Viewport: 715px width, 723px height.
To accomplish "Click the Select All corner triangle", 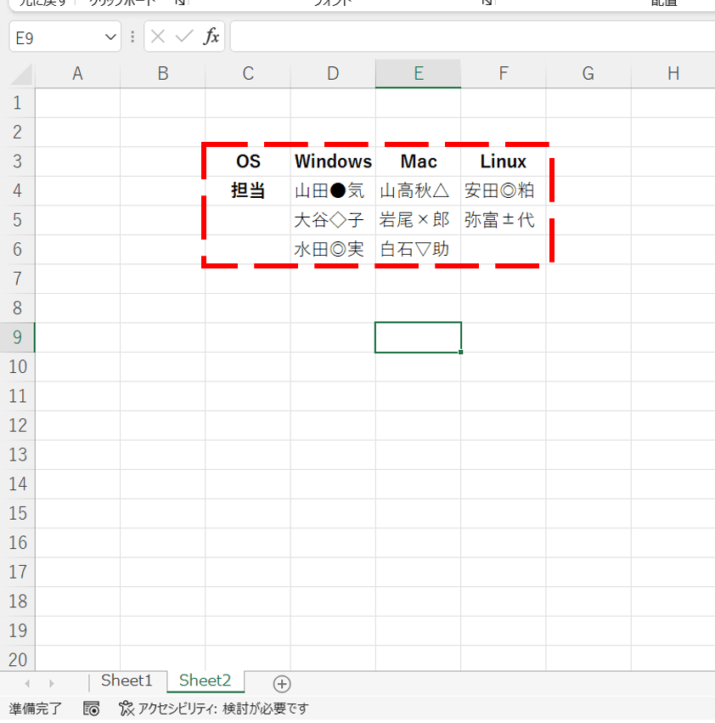I will pos(21,74).
